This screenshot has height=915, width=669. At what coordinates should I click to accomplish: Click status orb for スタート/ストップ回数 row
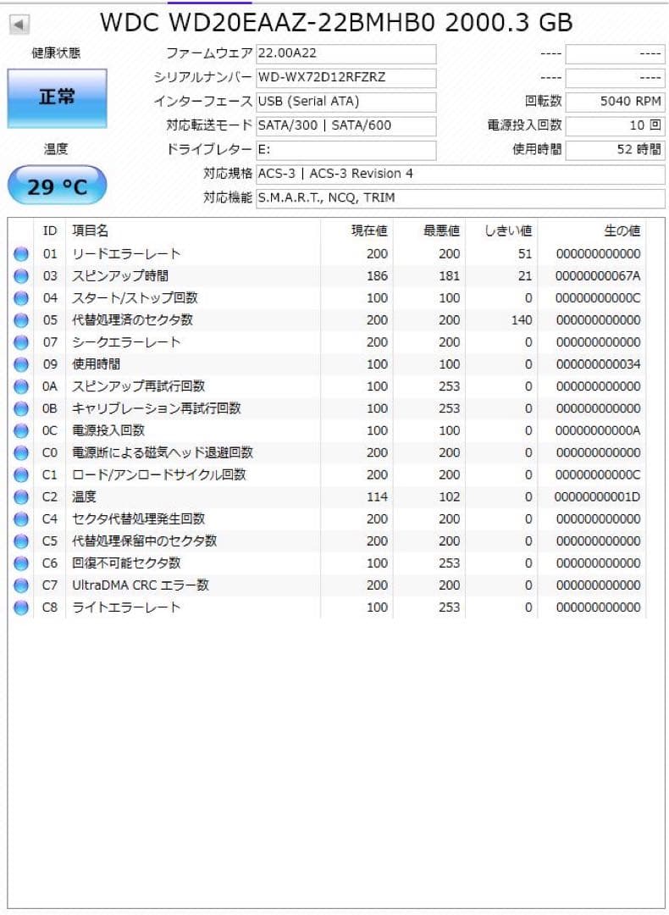21,298
